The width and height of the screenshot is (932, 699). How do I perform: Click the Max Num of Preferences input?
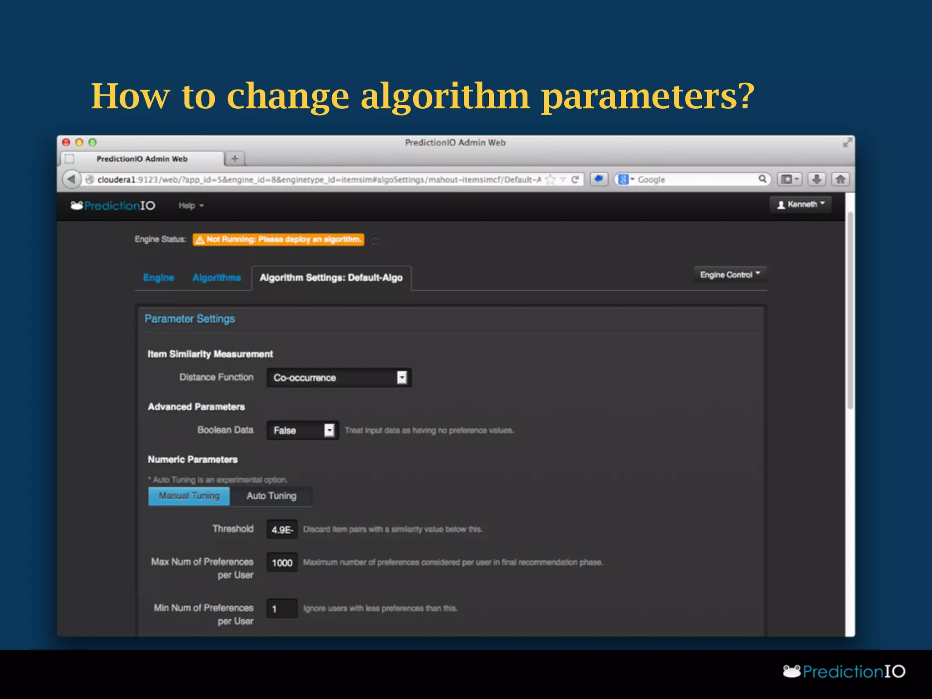(282, 562)
